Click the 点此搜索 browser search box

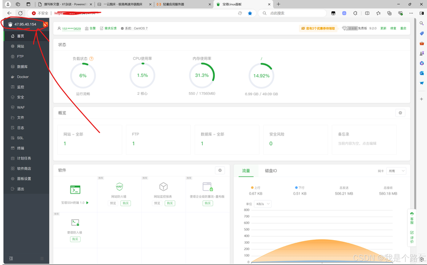(x=293, y=13)
